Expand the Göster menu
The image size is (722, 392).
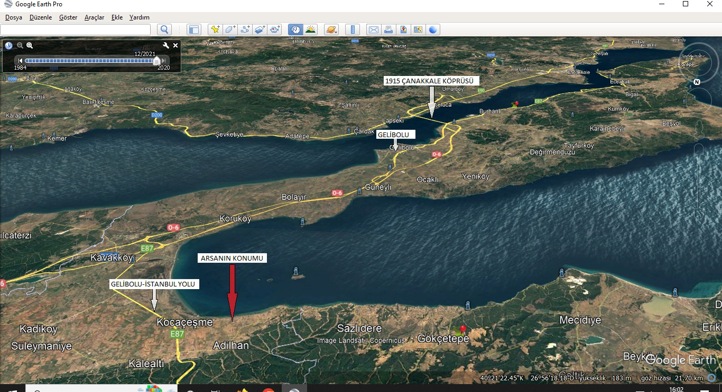click(x=68, y=17)
